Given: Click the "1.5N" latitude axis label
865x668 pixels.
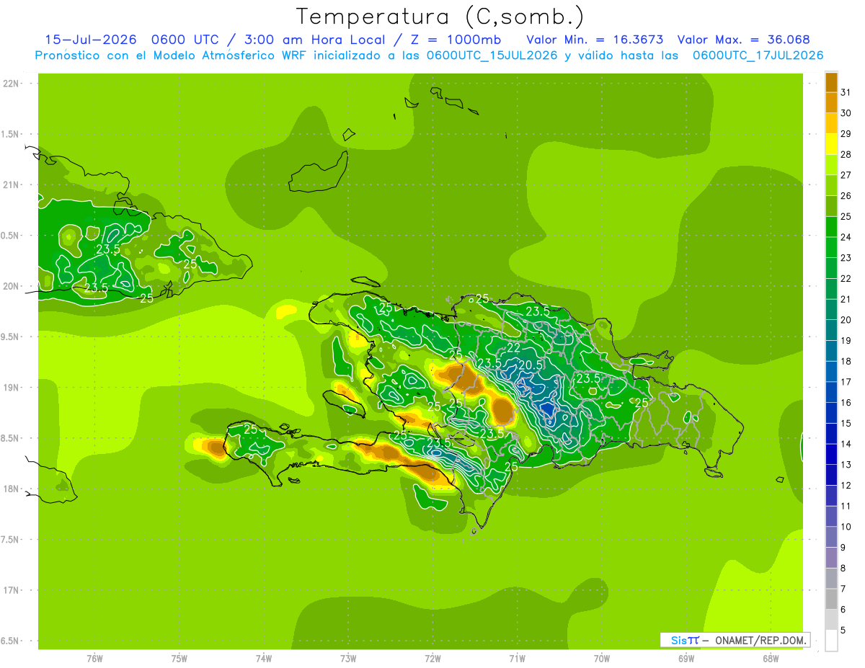Looking at the screenshot, I should point(11,134).
